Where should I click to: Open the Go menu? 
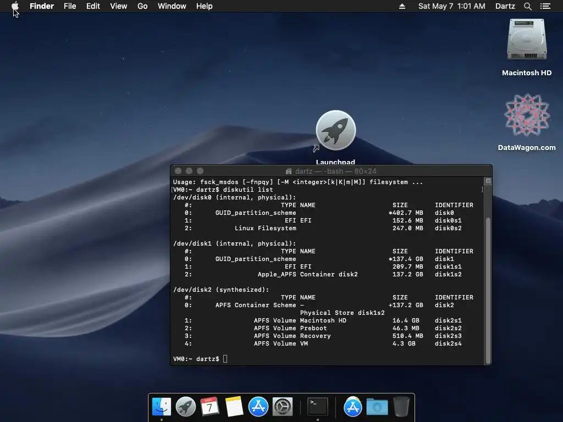click(x=142, y=6)
